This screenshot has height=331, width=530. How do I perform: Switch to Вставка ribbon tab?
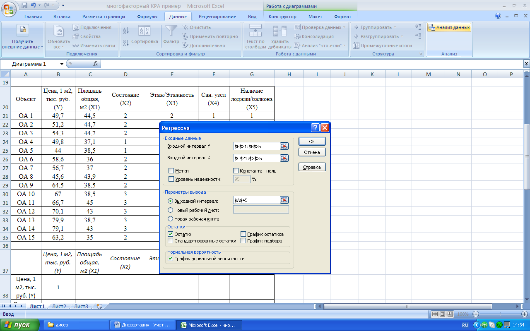(x=62, y=17)
